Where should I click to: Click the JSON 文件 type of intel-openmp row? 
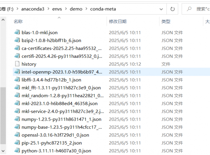point(172,72)
